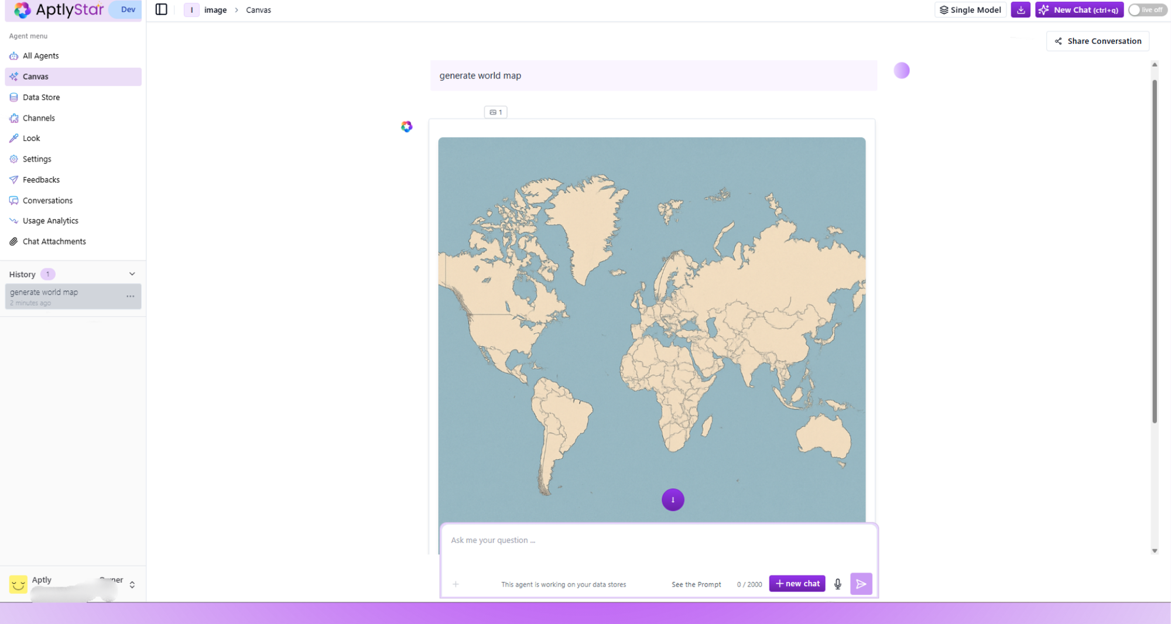Click the Aptly smiley avatar
This screenshot has width=1171, height=624.
(18, 584)
